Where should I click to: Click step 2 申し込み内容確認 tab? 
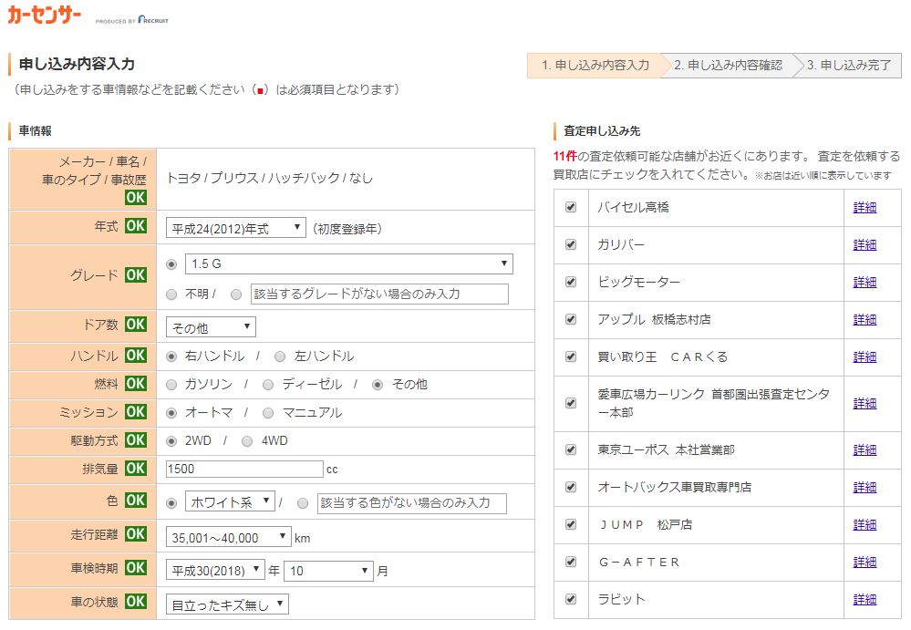pos(728,66)
